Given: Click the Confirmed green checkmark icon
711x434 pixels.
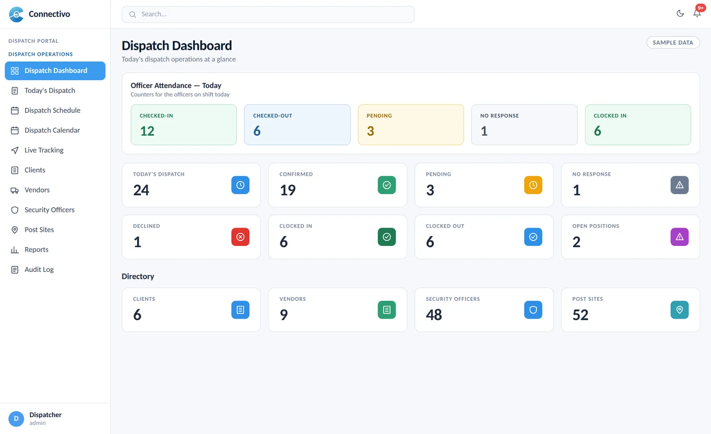Looking at the screenshot, I should (x=387, y=185).
